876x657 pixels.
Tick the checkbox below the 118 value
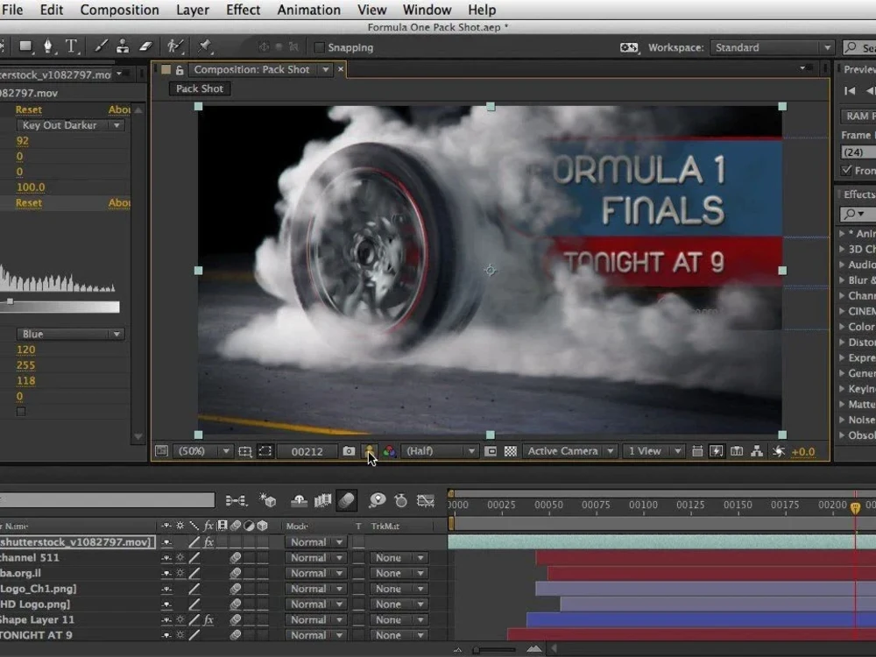[21, 412]
